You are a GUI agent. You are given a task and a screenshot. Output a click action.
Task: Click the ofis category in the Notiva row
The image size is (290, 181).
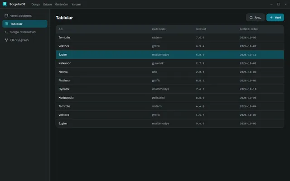click(155, 72)
